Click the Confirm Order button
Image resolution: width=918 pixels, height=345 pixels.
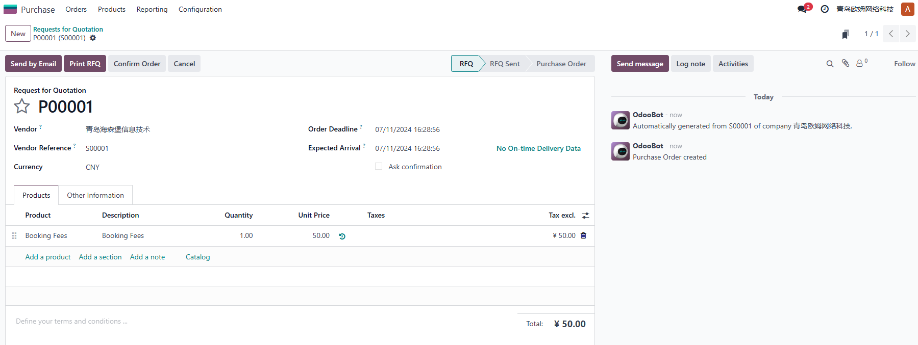(137, 64)
